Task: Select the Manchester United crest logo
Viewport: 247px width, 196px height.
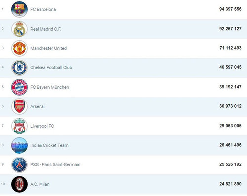Action: tap(19, 48)
